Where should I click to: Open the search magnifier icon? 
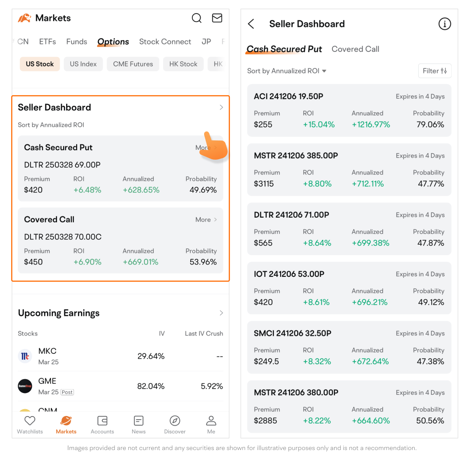tap(197, 18)
